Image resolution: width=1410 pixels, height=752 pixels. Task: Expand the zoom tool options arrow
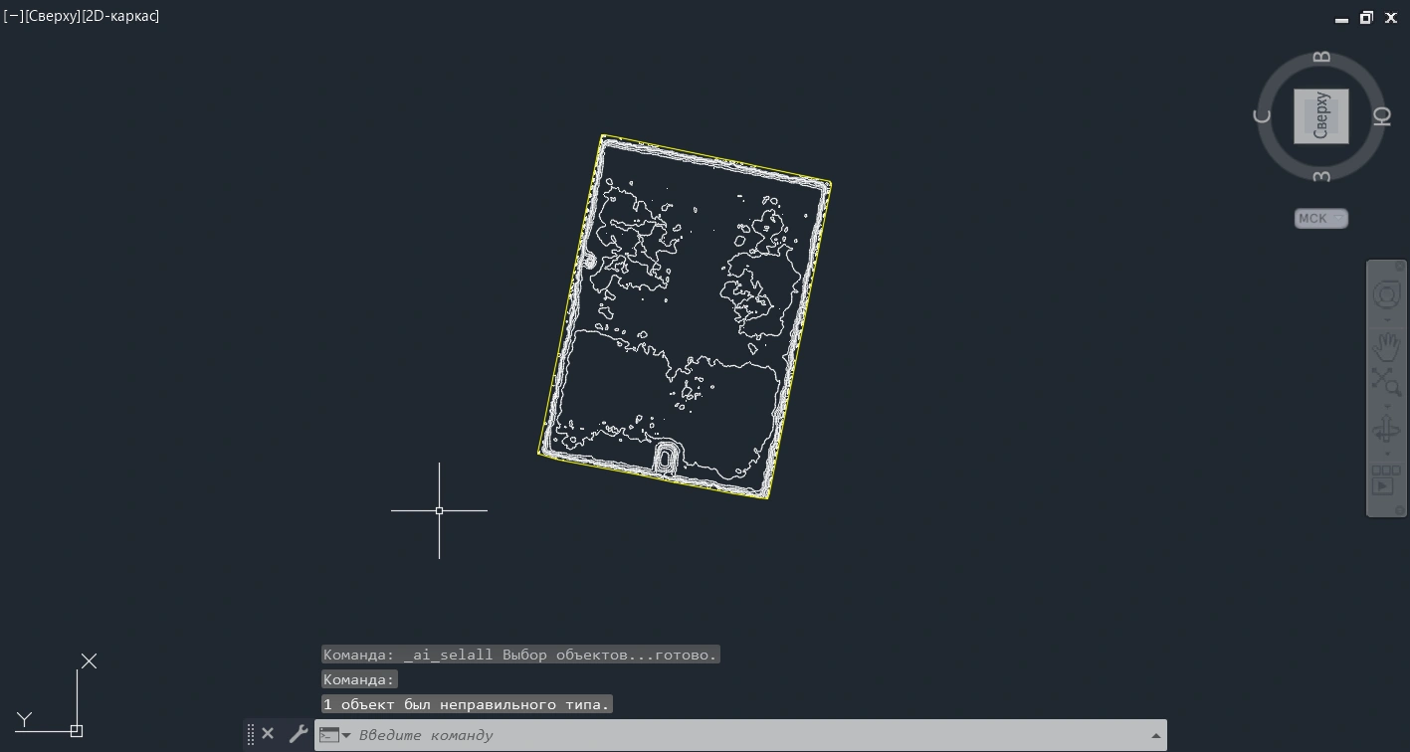click(x=1387, y=405)
